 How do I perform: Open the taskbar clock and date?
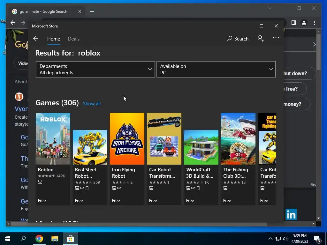point(300,239)
